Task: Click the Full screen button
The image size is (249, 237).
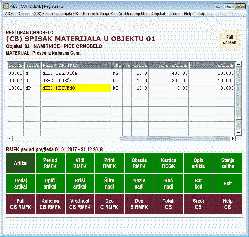Action: click(x=230, y=40)
